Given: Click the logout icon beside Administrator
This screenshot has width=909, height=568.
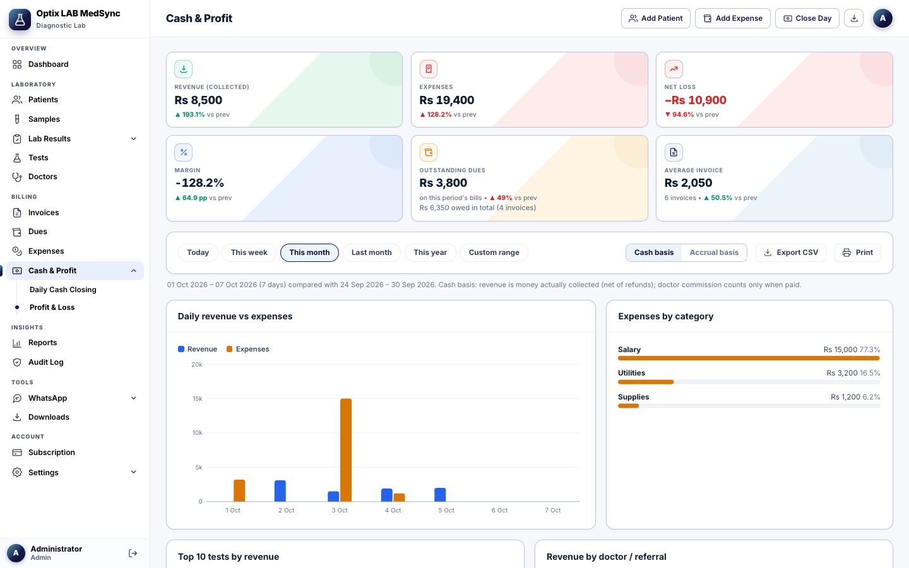Looking at the screenshot, I should tap(133, 553).
